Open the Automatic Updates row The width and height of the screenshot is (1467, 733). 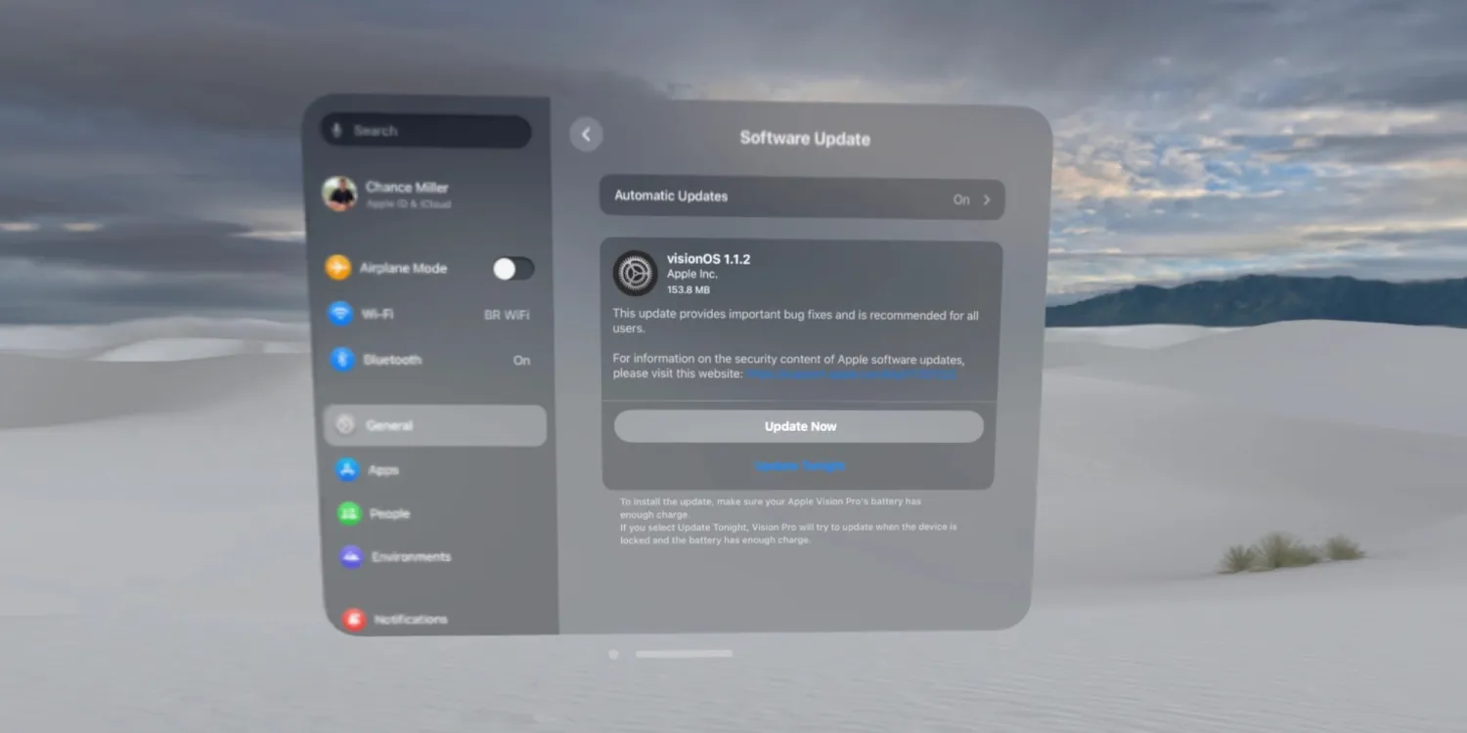coord(802,197)
